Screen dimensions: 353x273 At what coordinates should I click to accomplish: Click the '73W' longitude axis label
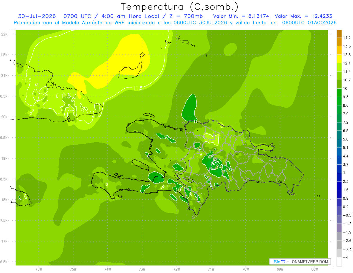(x=142, y=269)
